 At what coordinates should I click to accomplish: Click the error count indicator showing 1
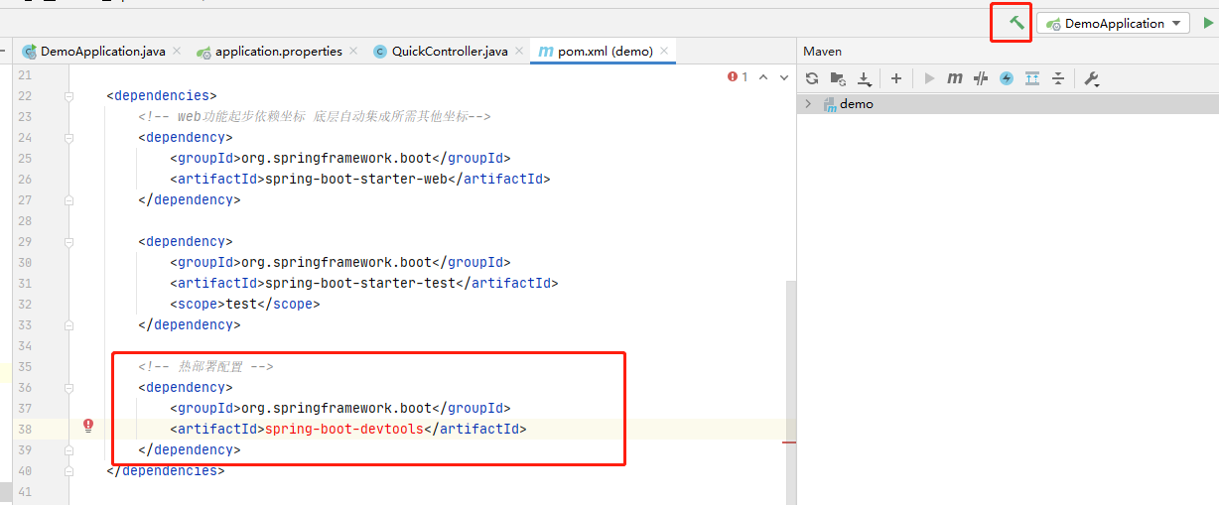coord(738,76)
